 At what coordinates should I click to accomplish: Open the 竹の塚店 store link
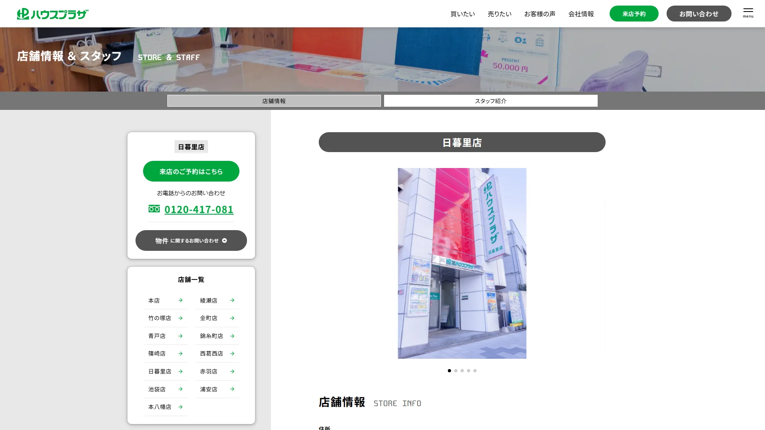pos(165,318)
